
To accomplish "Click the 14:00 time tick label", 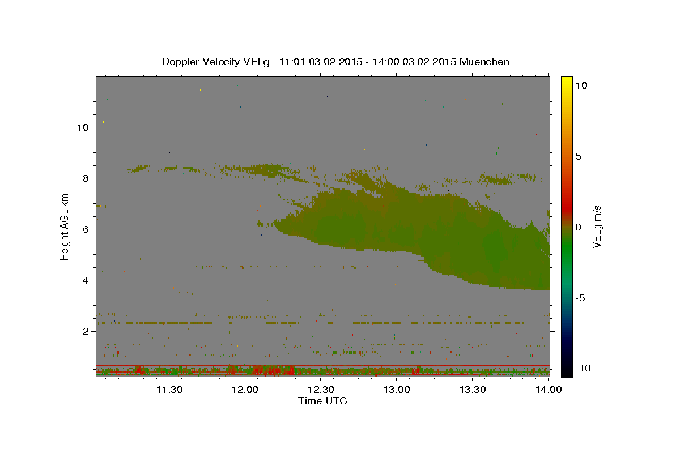I will tap(549, 390).
